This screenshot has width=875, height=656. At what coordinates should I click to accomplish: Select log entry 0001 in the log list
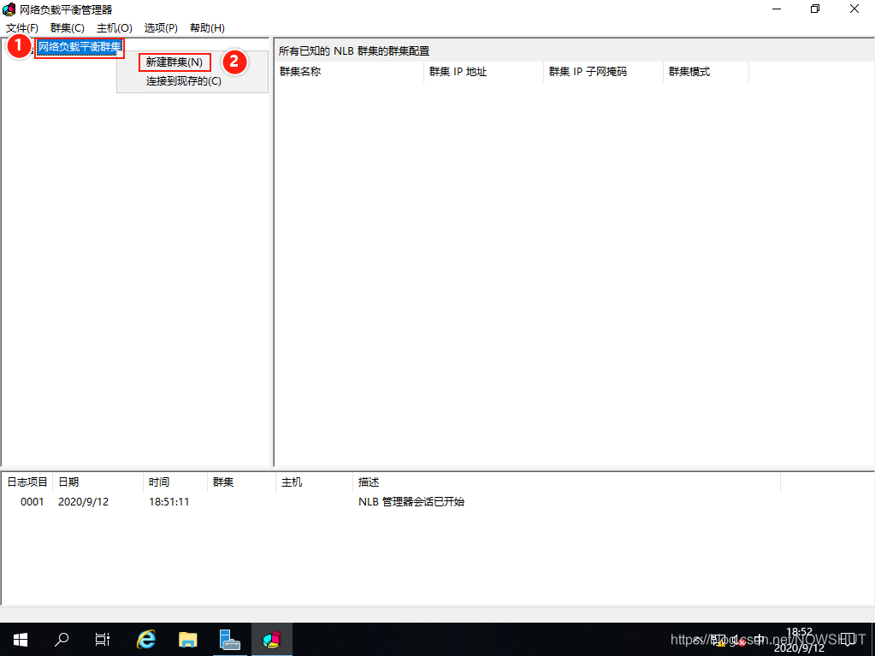click(x=32, y=502)
